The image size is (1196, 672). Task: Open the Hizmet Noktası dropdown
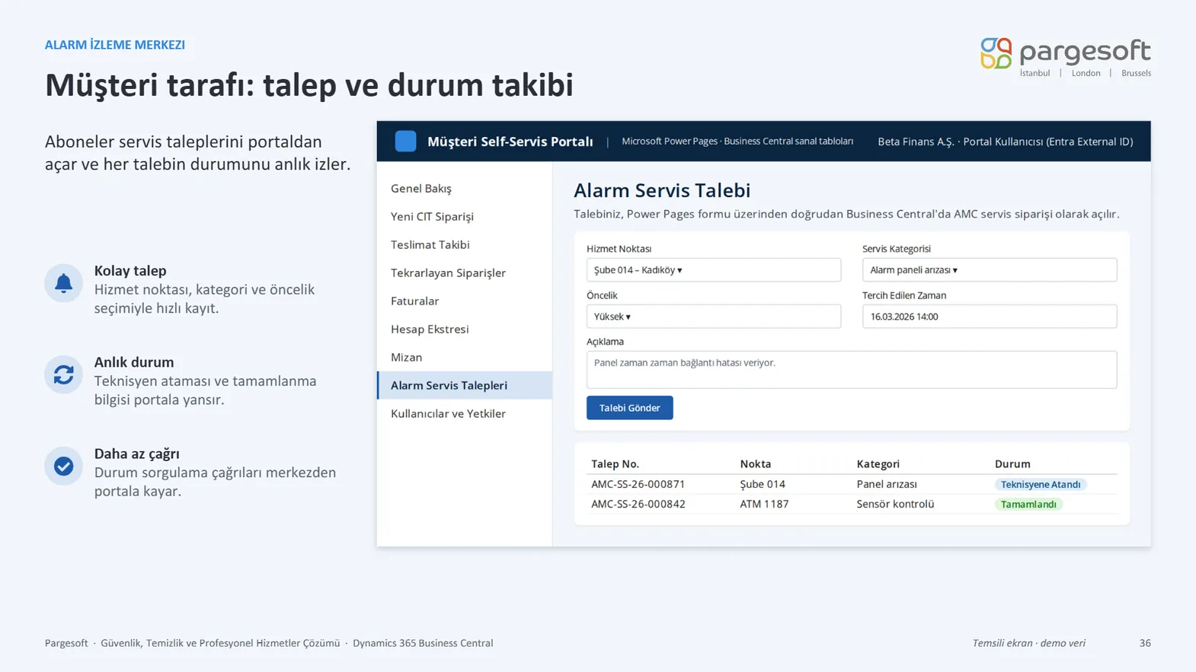pyautogui.click(x=714, y=270)
